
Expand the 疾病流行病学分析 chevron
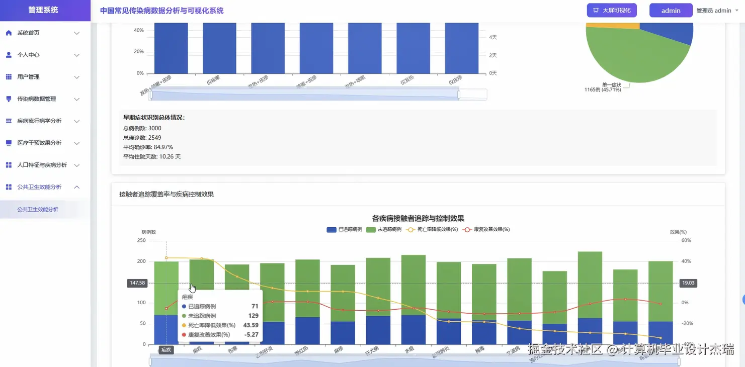(x=77, y=121)
